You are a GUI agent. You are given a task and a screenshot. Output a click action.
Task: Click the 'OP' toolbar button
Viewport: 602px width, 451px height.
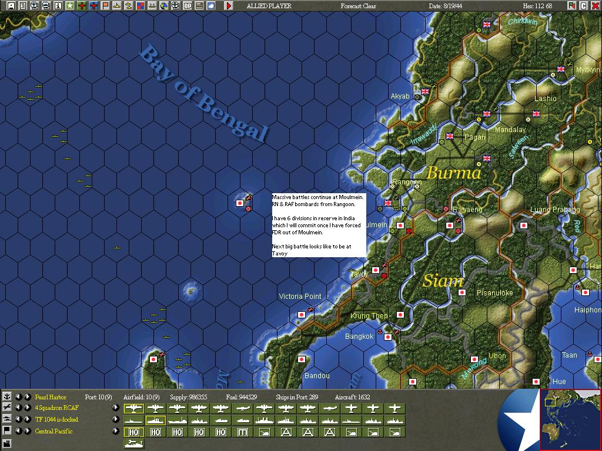pos(188,5)
